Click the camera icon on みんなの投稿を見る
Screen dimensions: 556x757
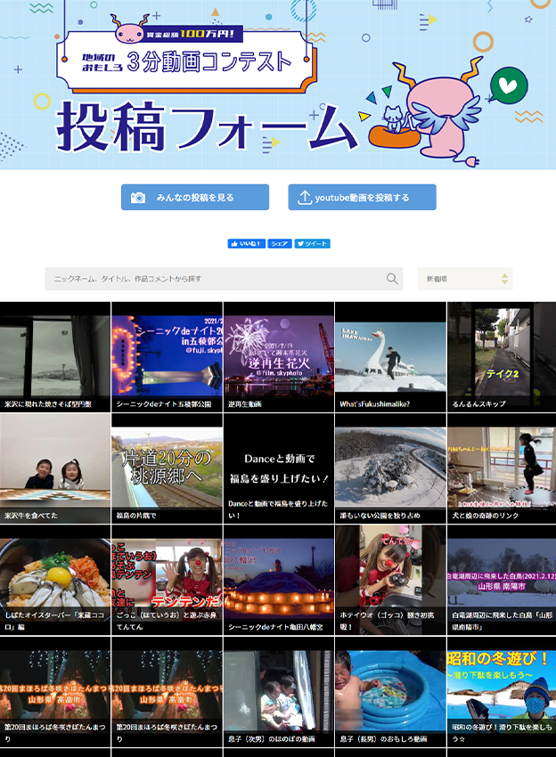coord(138,198)
